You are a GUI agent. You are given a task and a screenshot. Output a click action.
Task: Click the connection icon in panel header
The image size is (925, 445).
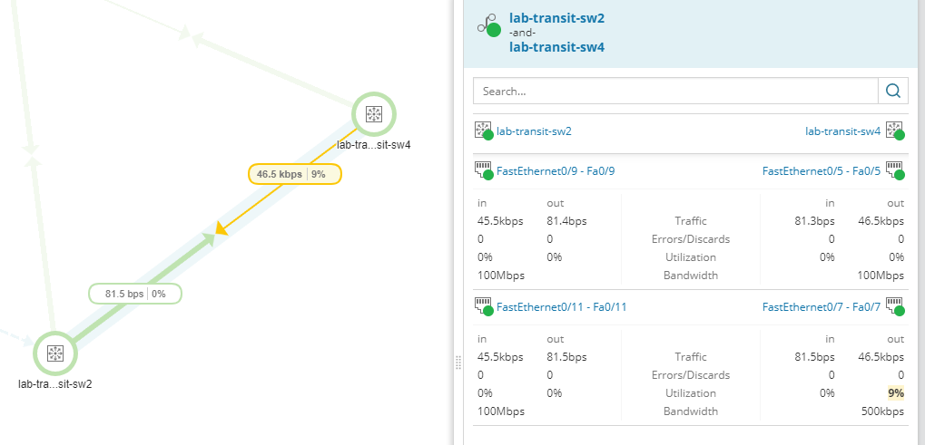coord(489,25)
